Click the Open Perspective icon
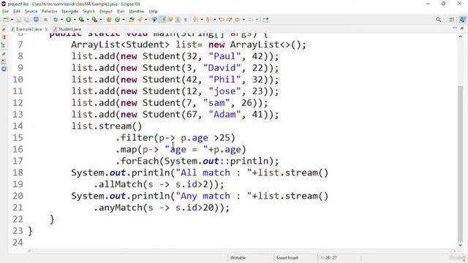Image resolution: width=468 pixels, height=263 pixels. 452,20
